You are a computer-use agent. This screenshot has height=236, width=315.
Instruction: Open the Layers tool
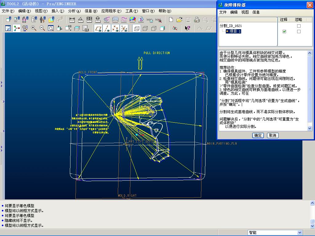click(77, 28)
